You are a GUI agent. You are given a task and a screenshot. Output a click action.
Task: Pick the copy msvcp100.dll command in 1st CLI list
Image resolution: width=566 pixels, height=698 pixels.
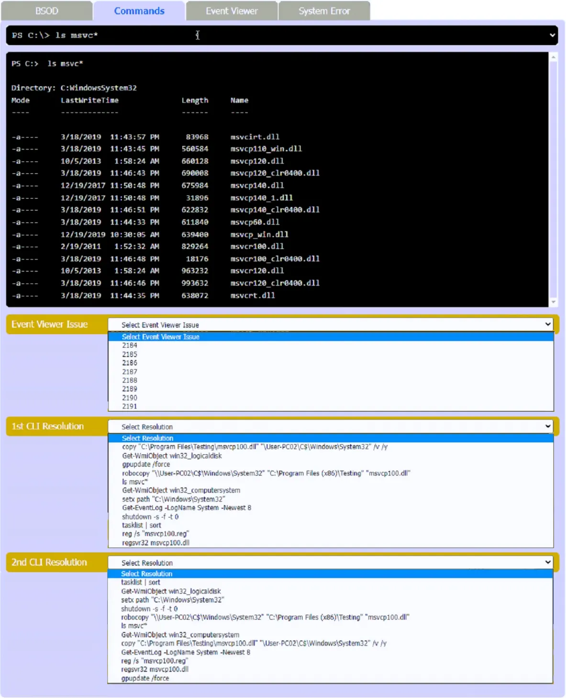(331, 447)
